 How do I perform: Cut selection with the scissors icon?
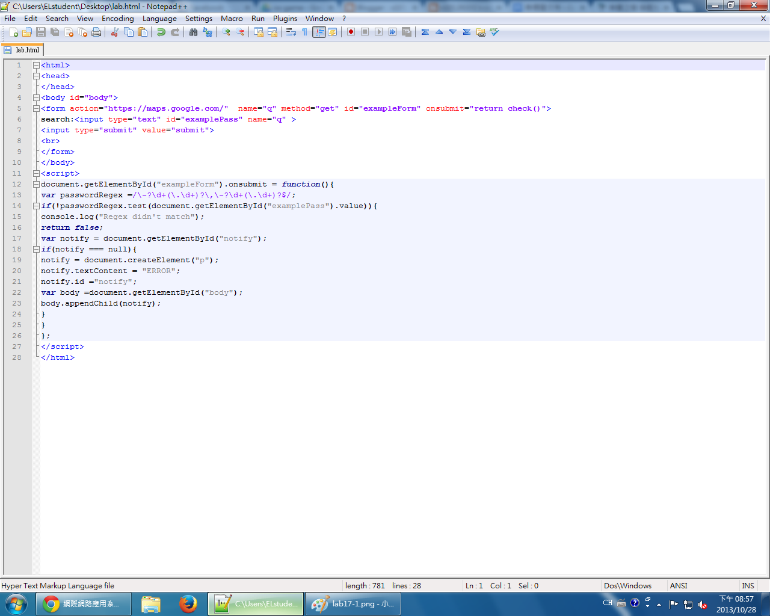[x=114, y=32]
